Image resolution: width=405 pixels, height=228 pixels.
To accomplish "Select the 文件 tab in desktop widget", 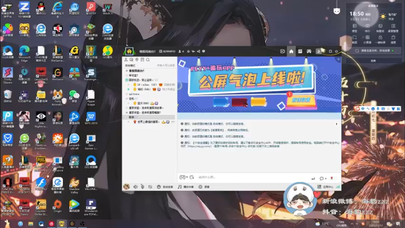I will click(x=373, y=61).
